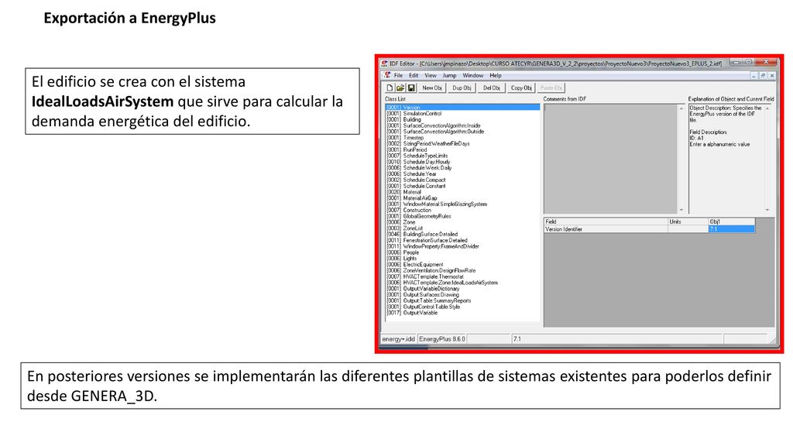The width and height of the screenshot is (793, 446).
Task: Click the IDF Editor title bar icon
Action: (385, 63)
